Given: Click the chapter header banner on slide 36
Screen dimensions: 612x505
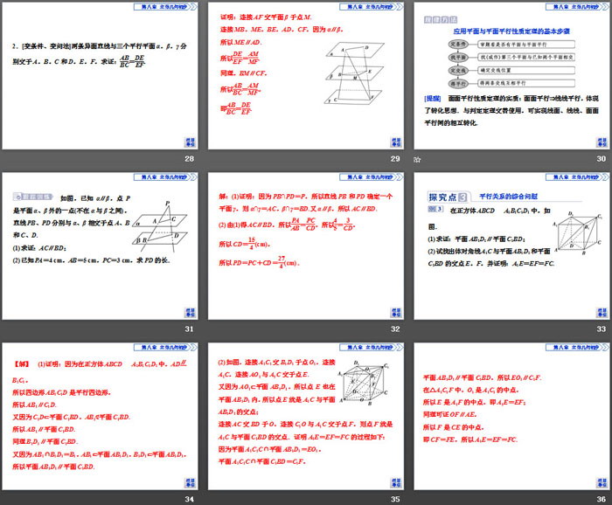Looking at the screenshot, I should tap(577, 347).
